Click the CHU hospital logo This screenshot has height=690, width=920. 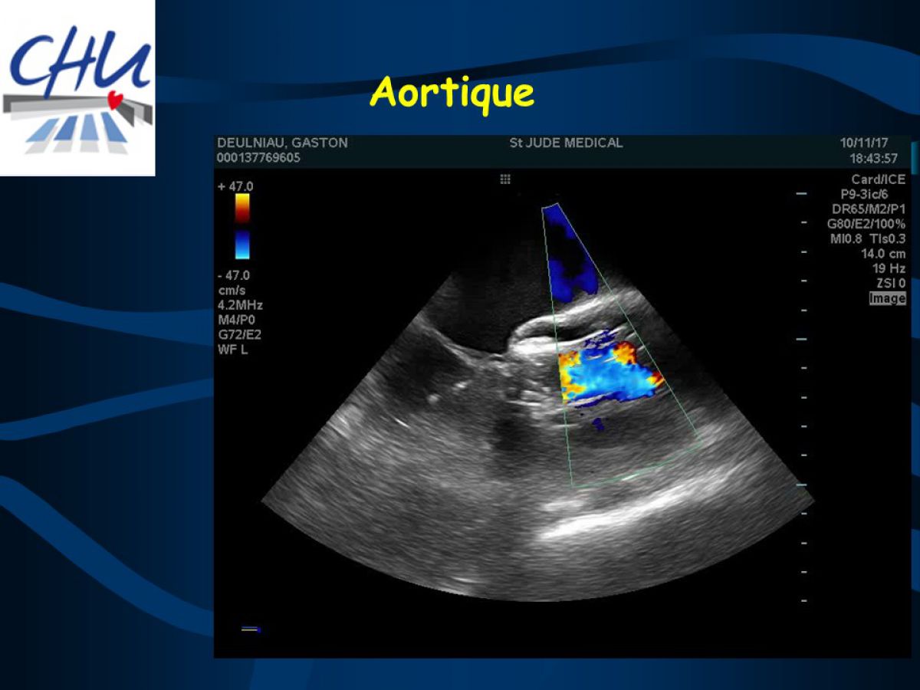pos(77,88)
